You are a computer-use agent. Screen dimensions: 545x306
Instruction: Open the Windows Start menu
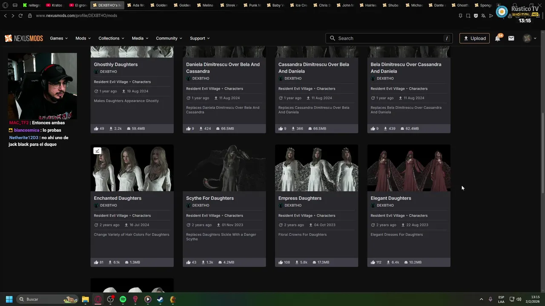point(9,299)
